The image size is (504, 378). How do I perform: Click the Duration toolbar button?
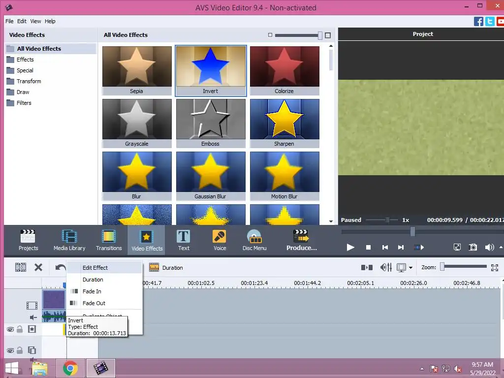166,267
